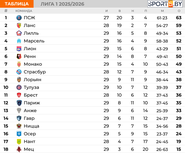
Task: Click the Strasbourg club logo
Action: pyautogui.click(x=19, y=72)
